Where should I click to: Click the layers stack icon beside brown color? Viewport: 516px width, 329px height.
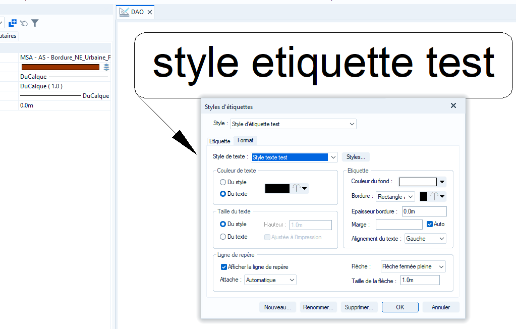106,67
